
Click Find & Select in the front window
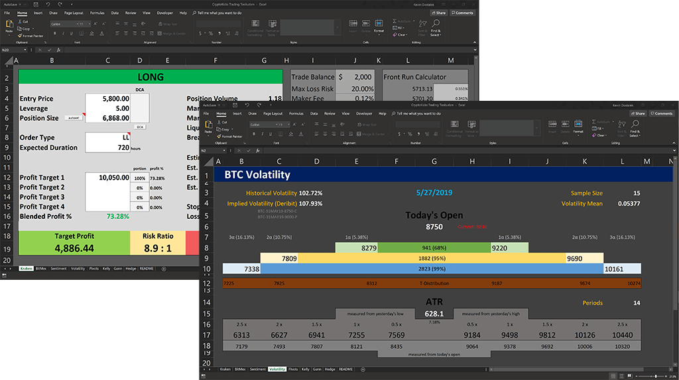pos(635,128)
